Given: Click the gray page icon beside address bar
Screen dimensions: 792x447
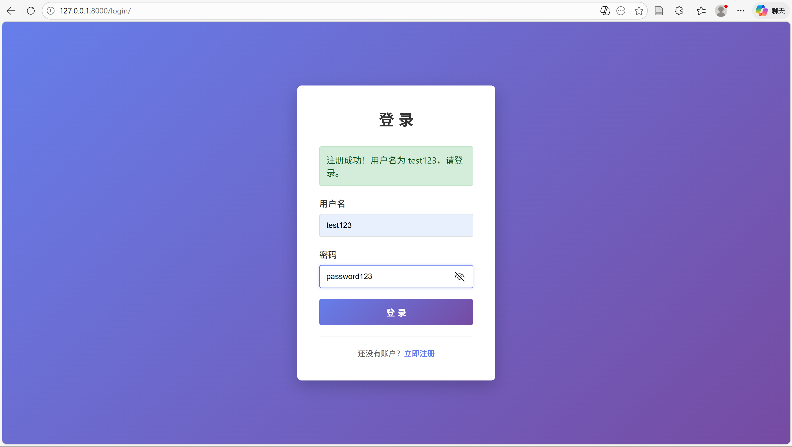Looking at the screenshot, I should (x=659, y=11).
